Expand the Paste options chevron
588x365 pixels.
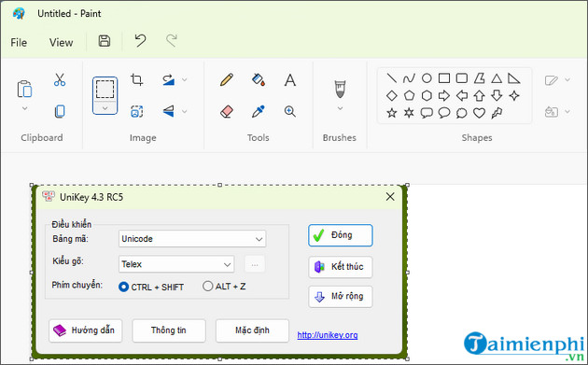coord(25,108)
